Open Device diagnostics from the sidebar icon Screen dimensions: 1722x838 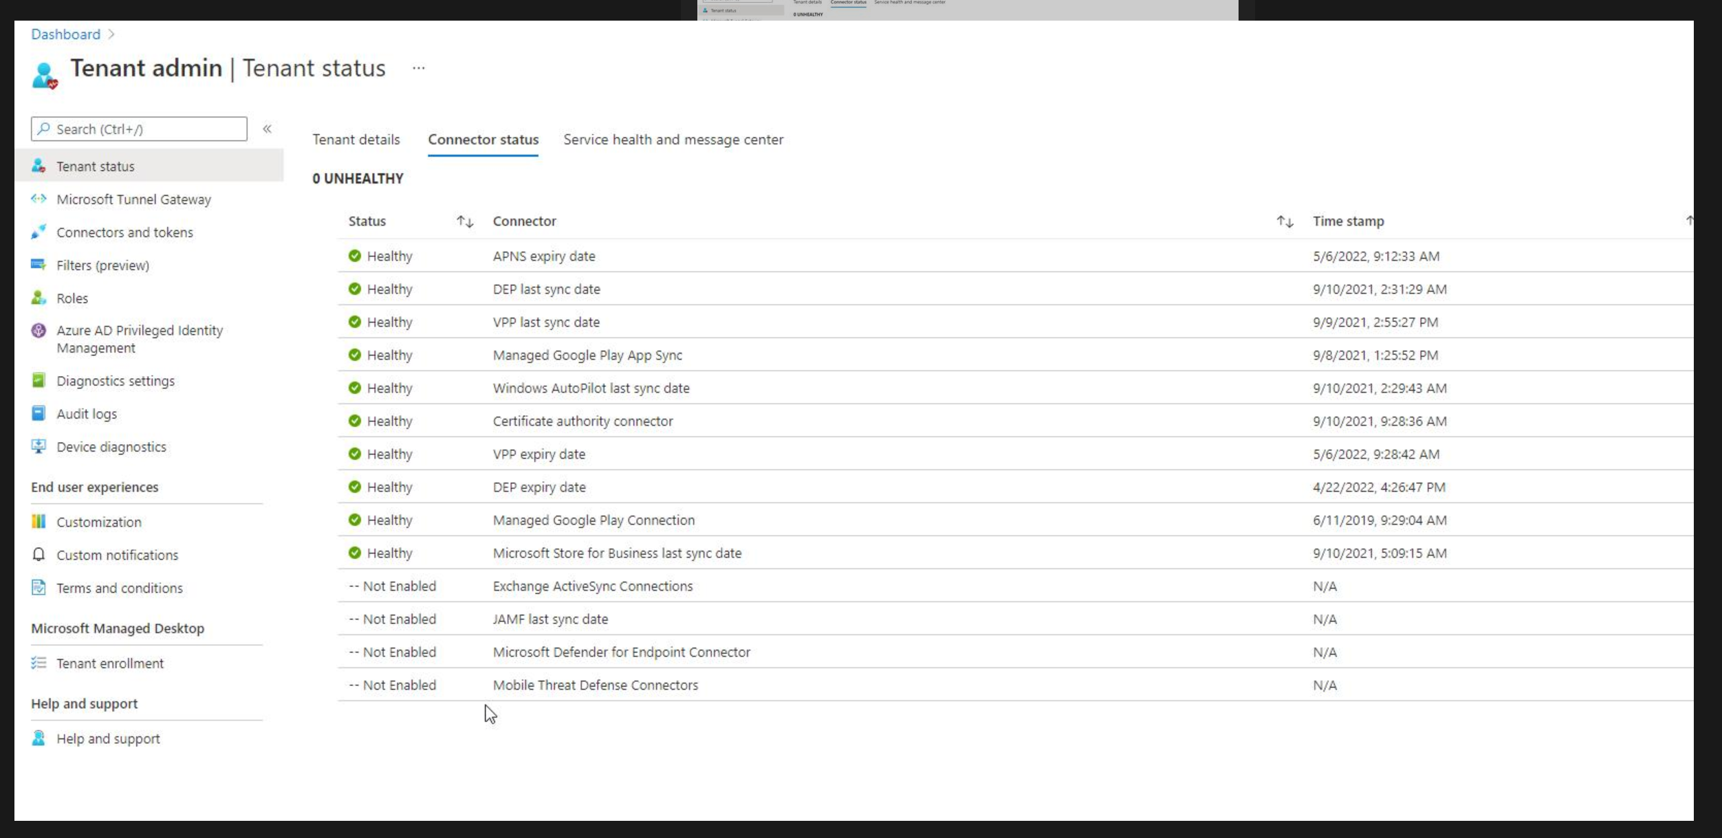point(39,446)
